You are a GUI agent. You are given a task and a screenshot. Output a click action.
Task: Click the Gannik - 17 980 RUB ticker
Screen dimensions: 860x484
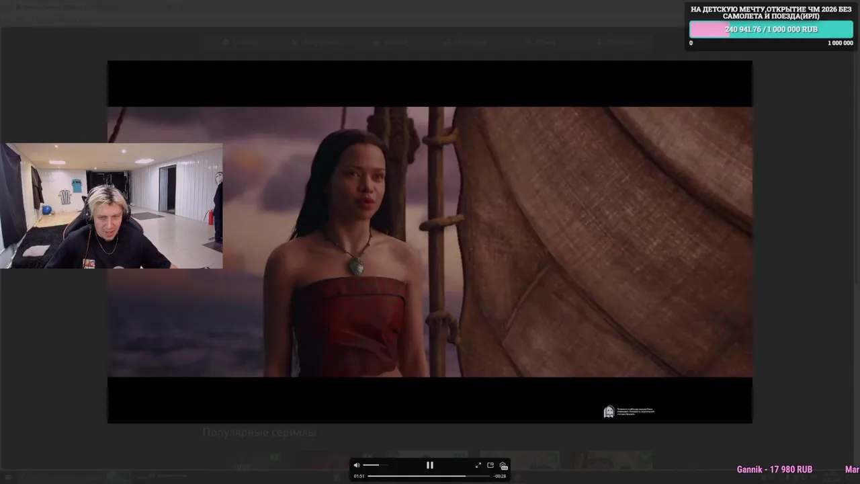pos(775,470)
